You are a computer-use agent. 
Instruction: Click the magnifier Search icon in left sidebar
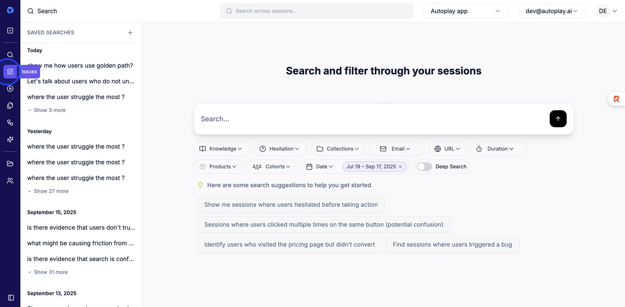(10, 55)
